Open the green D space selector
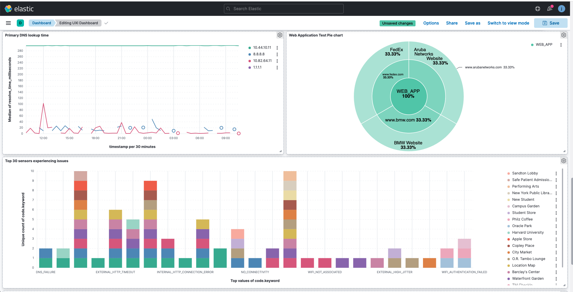The image size is (573, 292). 20,23
